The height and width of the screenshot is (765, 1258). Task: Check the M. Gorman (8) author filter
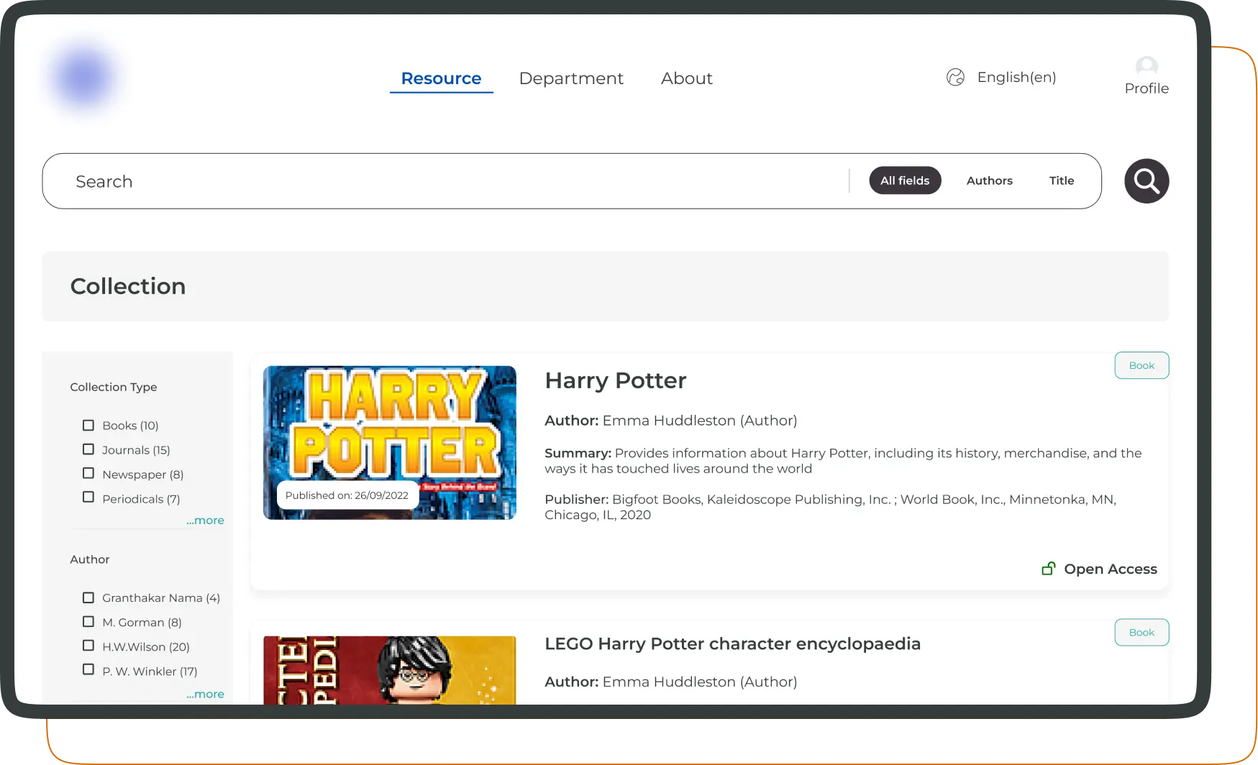tap(88, 621)
